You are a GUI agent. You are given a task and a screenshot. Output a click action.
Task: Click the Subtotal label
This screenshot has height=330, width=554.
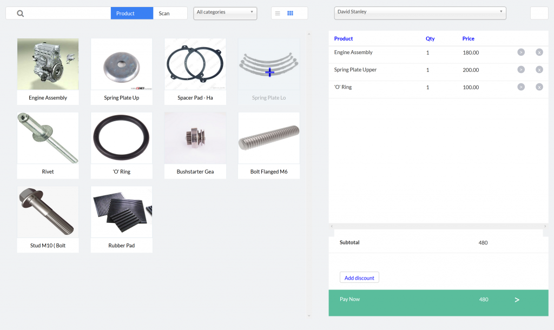click(349, 242)
